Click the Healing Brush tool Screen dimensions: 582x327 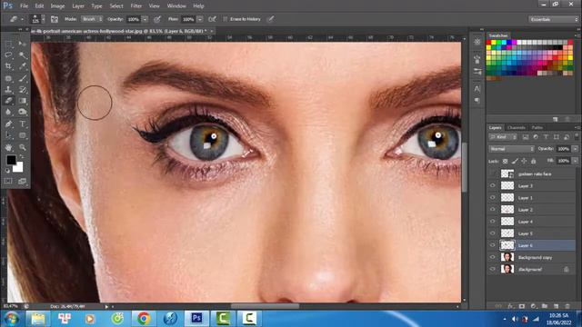click(8, 78)
